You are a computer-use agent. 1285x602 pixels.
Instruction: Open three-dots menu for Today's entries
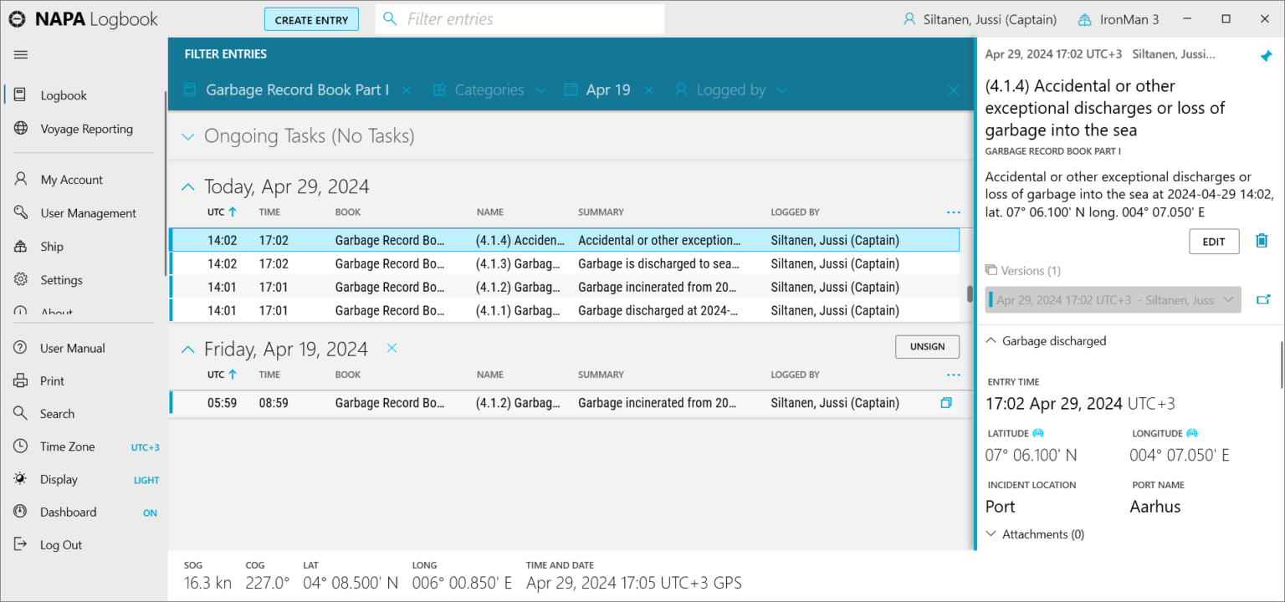click(x=953, y=212)
